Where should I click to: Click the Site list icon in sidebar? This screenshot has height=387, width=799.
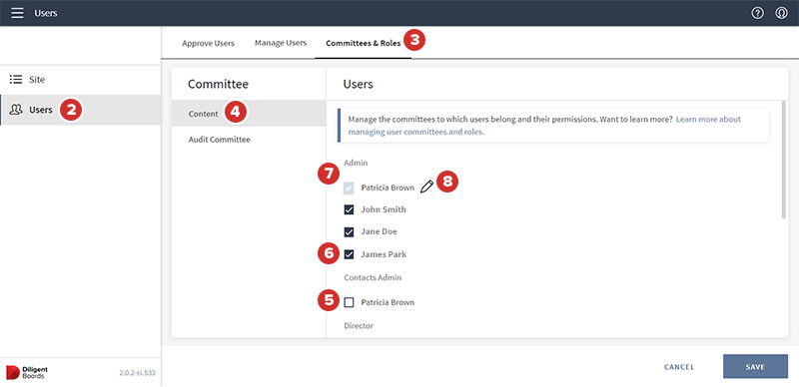click(16, 80)
